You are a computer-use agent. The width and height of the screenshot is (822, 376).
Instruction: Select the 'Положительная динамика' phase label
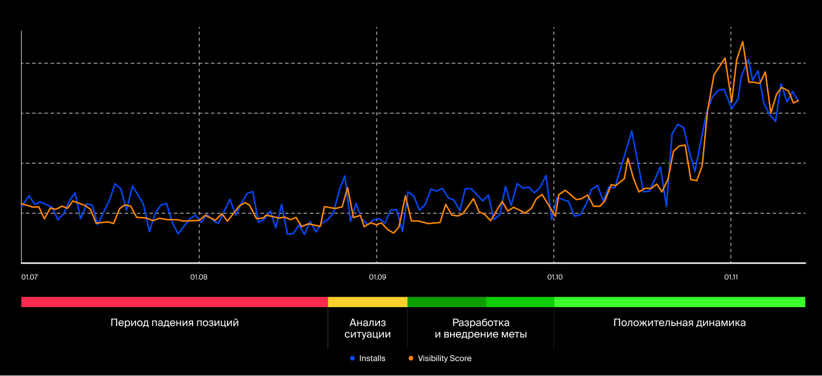point(679,323)
